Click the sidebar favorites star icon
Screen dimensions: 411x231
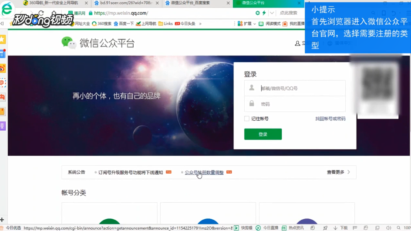(x=2, y=40)
